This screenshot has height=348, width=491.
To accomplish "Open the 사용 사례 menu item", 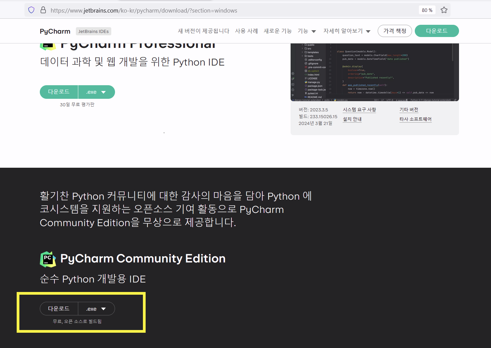I will coord(246,31).
